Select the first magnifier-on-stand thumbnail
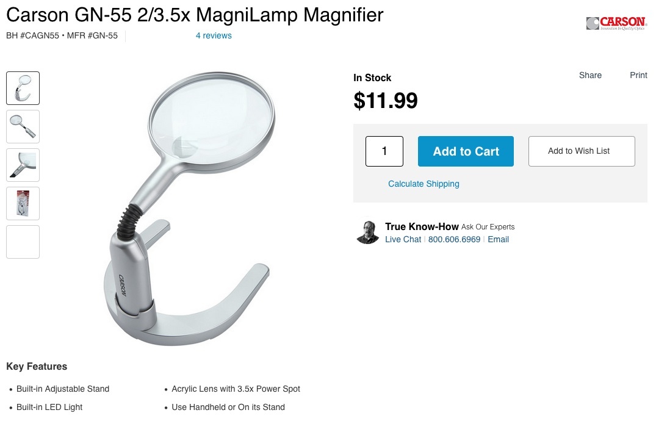Image resolution: width=656 pixels, height=421 pixels. (23, 88)
